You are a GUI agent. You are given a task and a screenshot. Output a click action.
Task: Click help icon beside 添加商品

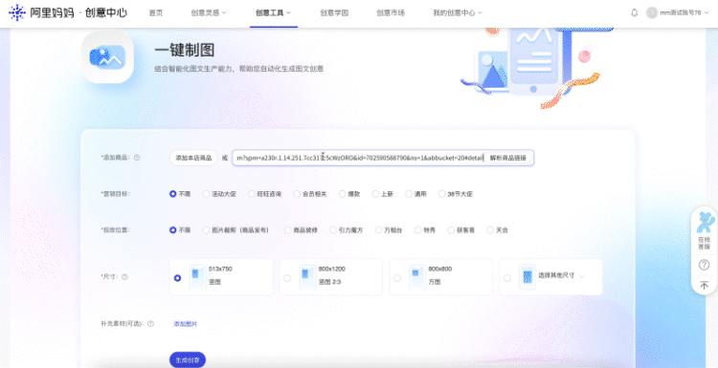tap(137, 158)
